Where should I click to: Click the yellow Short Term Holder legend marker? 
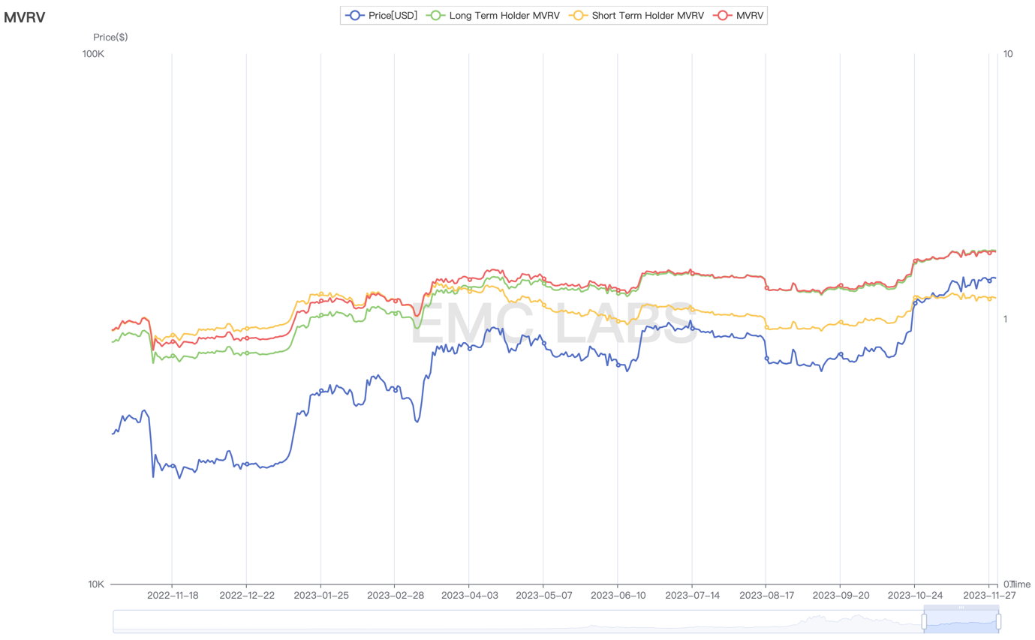579,15
